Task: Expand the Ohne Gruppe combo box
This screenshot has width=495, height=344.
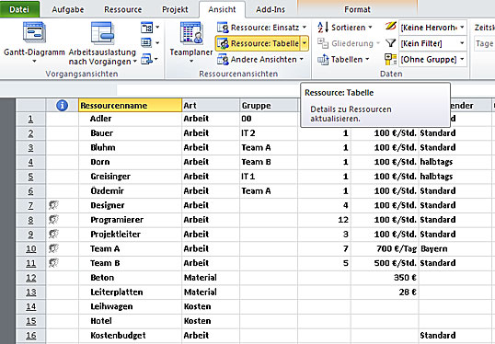Action: (432, 60)
